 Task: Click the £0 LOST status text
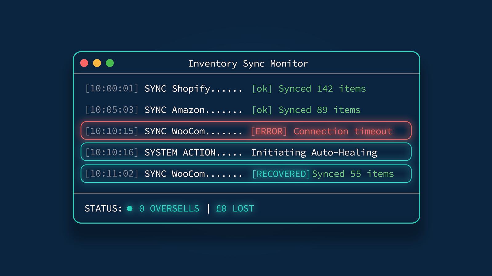[x=235, y=209]
